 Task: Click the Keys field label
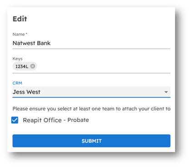17,59
